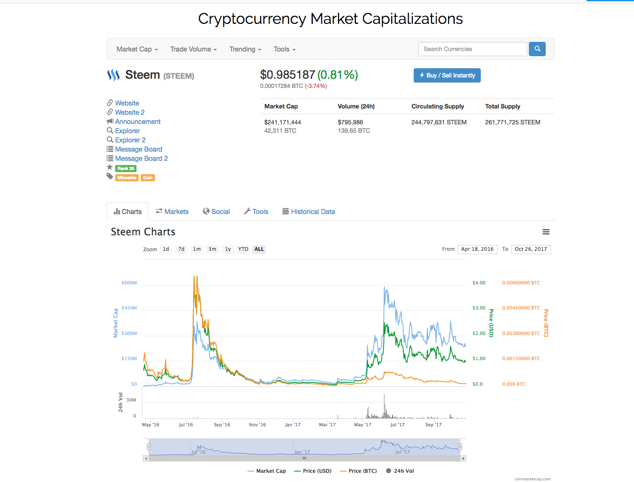Toggle Market Cap series in legend
634x482 pixels.
267,471
